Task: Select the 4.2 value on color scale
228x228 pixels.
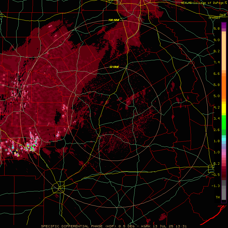Action: 217,107
